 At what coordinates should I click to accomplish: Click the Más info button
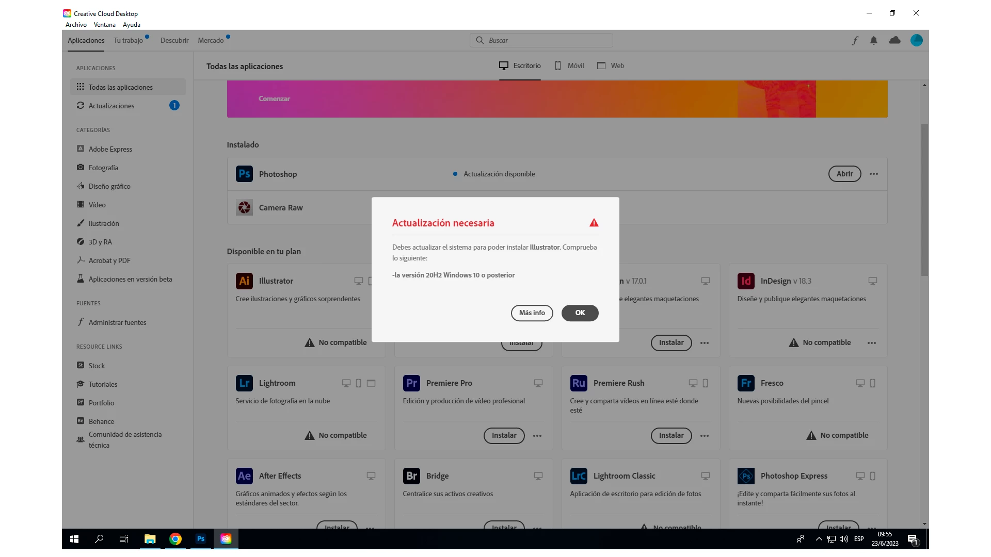coord(532,313)
